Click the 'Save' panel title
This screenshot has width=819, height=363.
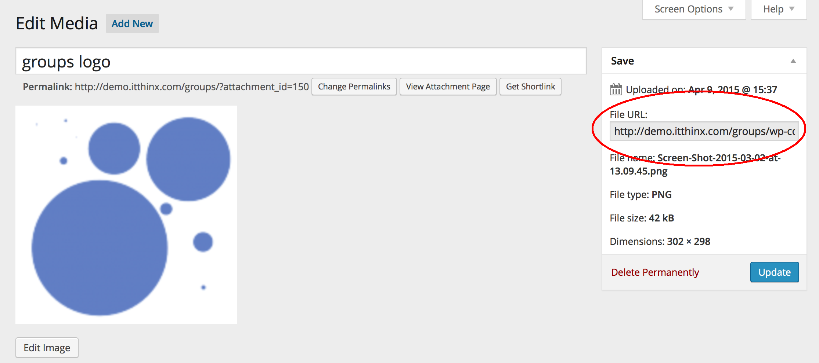pyautogui.click(x=623, y=61)
